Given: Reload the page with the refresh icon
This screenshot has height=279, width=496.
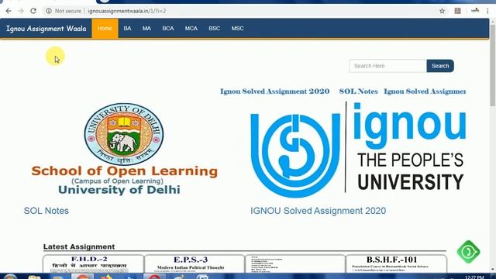Looking at the screenshot, I should [x=33, y=11].
